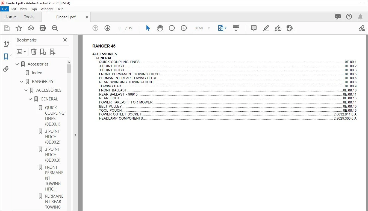
Task: Open the 3 POINT HITCH (0E.00.2) bookmark
Action: point(53,137)
